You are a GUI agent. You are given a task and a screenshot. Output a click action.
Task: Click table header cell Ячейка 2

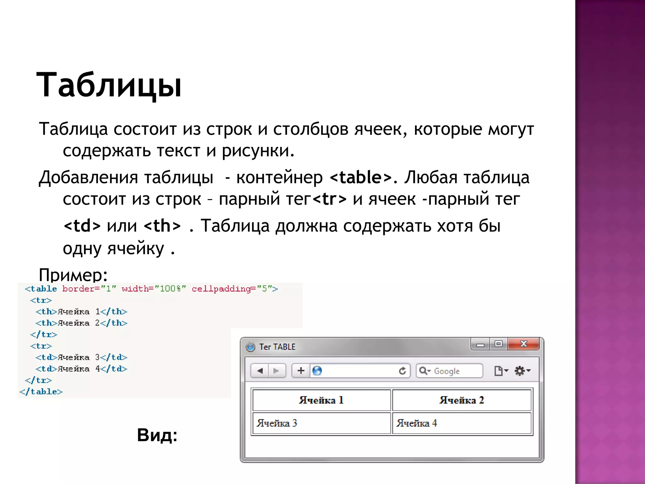click(x=462, y=400)
